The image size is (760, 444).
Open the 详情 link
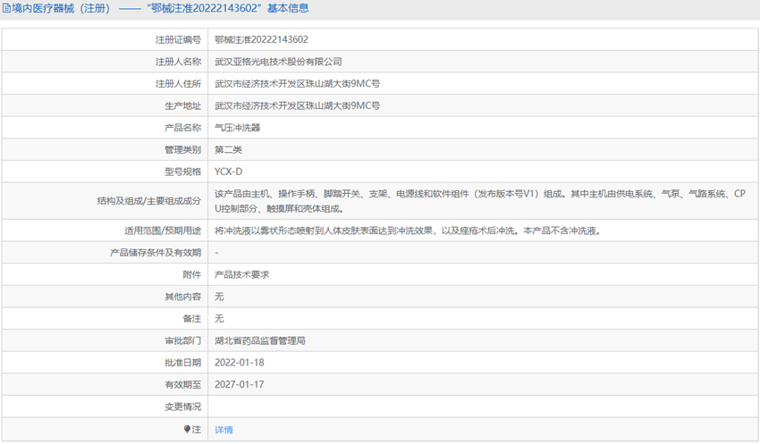tap(224, 430)
